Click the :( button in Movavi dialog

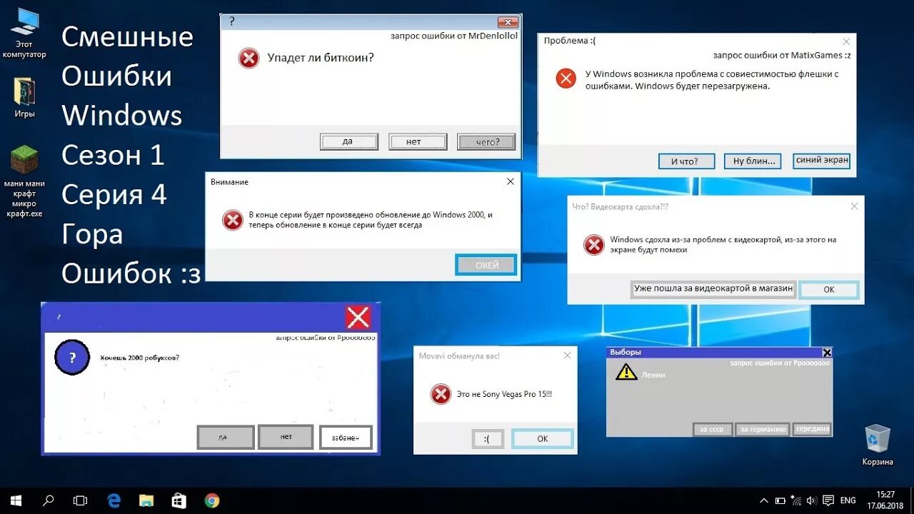488,438
